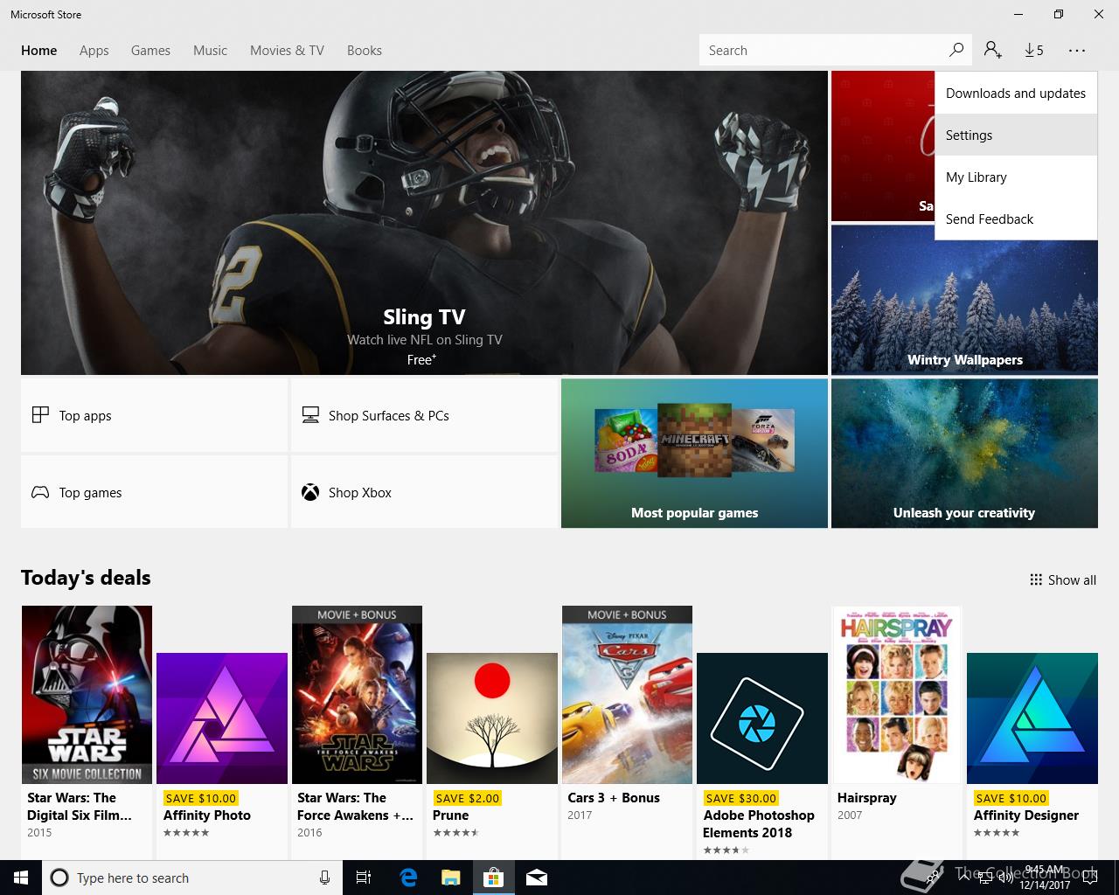This screenshot has width=1119, height=895.
Task: Open the Wintry Wallpapers tile
Action: (964, 300)
